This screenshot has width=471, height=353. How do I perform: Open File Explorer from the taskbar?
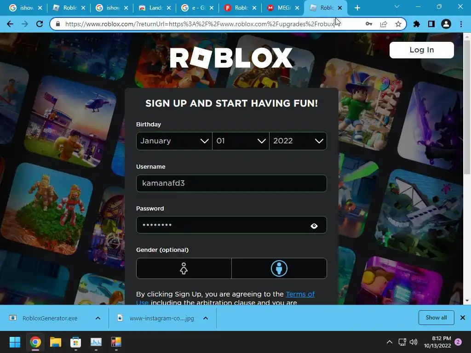56,342
